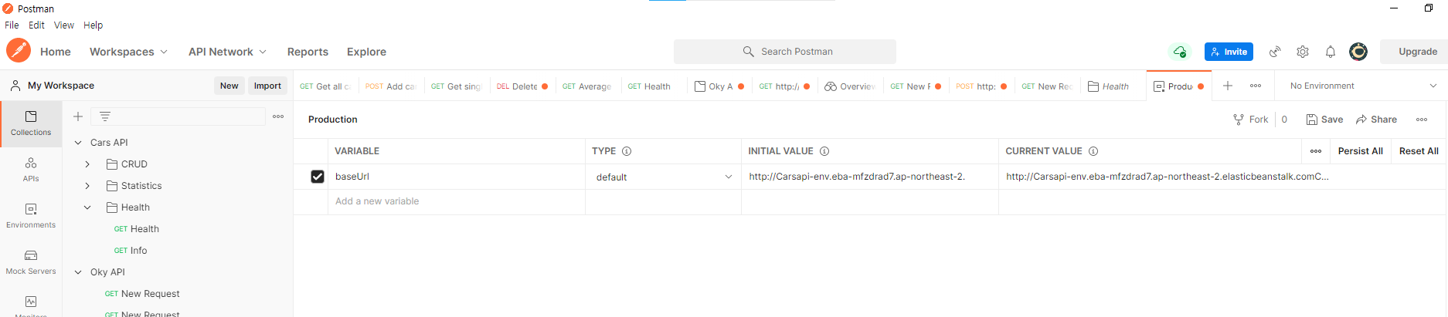1448x317 pixels.
Task: Open the Edit menu
Action: [36, 25]
